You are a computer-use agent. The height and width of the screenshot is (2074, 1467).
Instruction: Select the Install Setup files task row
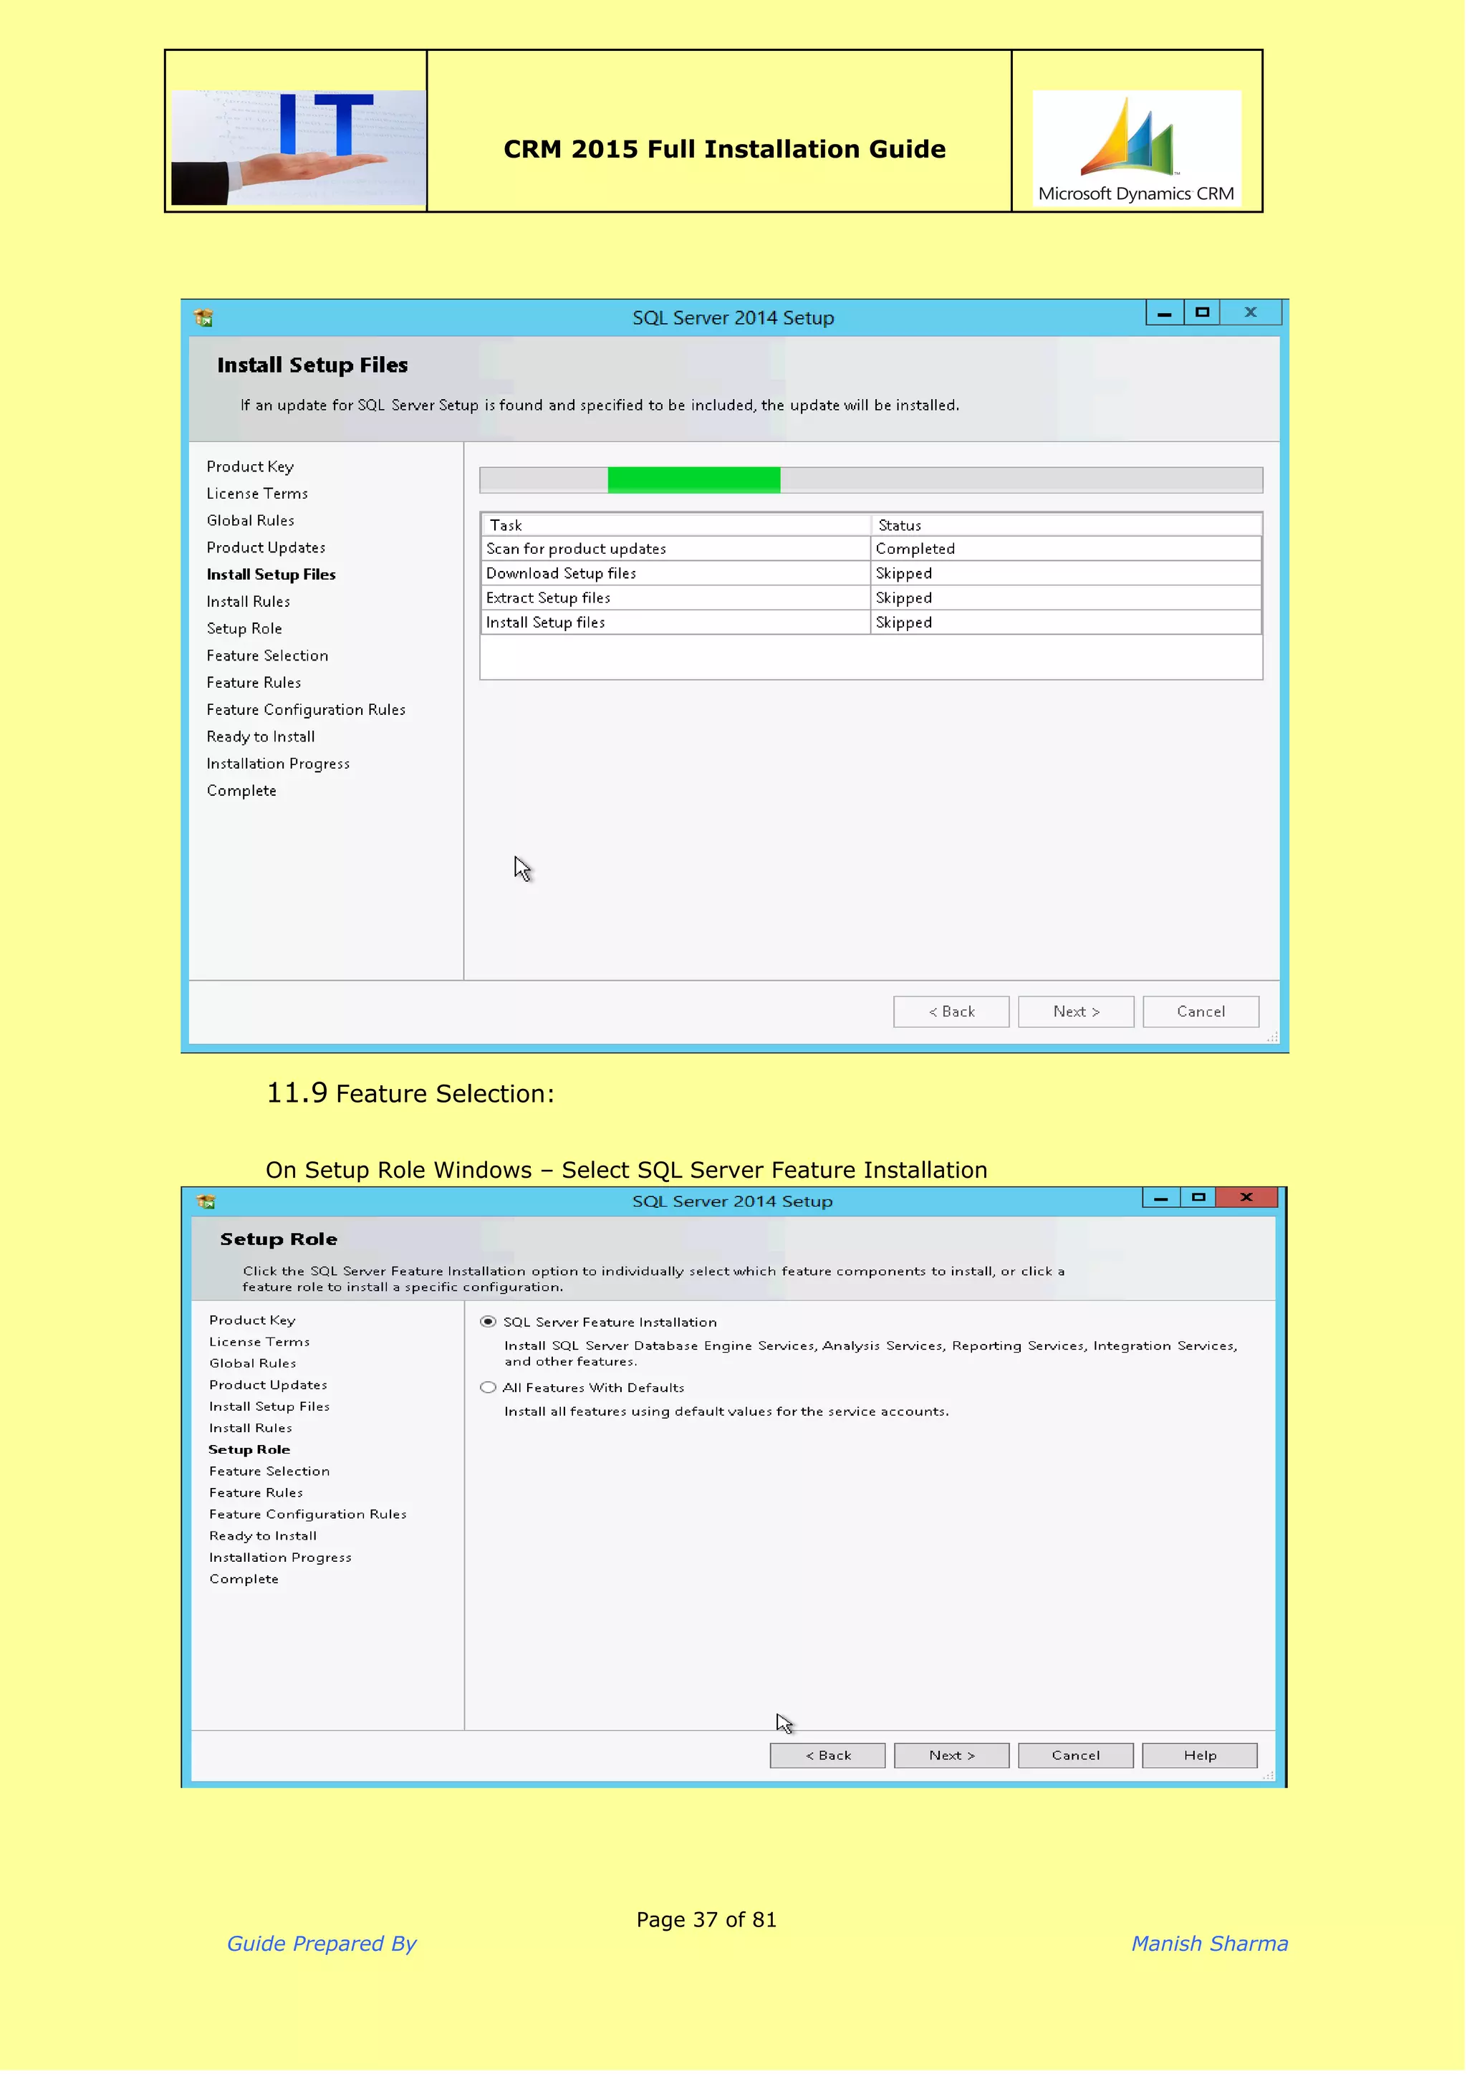pos(872,623)
